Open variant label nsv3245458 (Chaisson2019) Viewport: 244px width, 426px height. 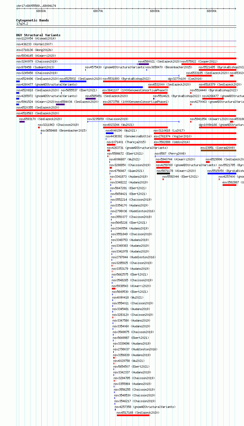tap(37, 73)
